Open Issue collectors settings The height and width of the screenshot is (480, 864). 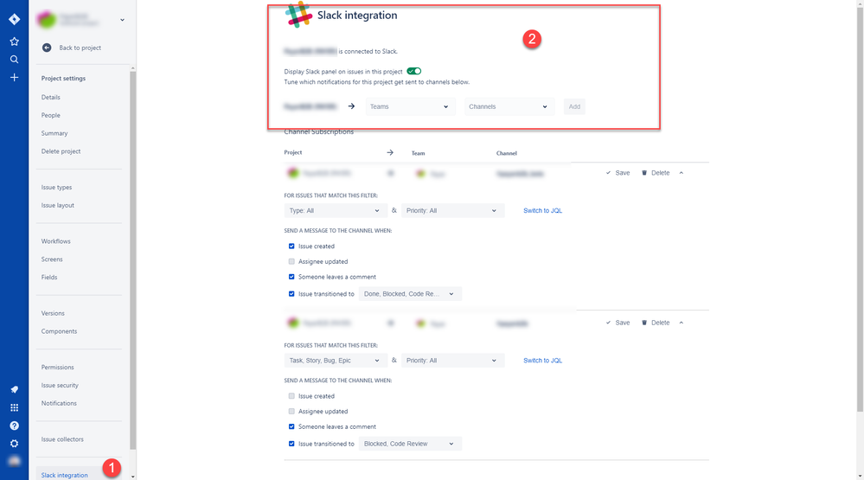[x=62, y=439]
